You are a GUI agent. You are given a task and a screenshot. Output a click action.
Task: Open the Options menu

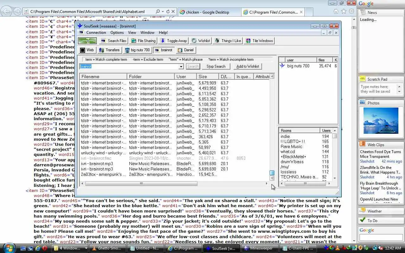(x=117, y=33)
